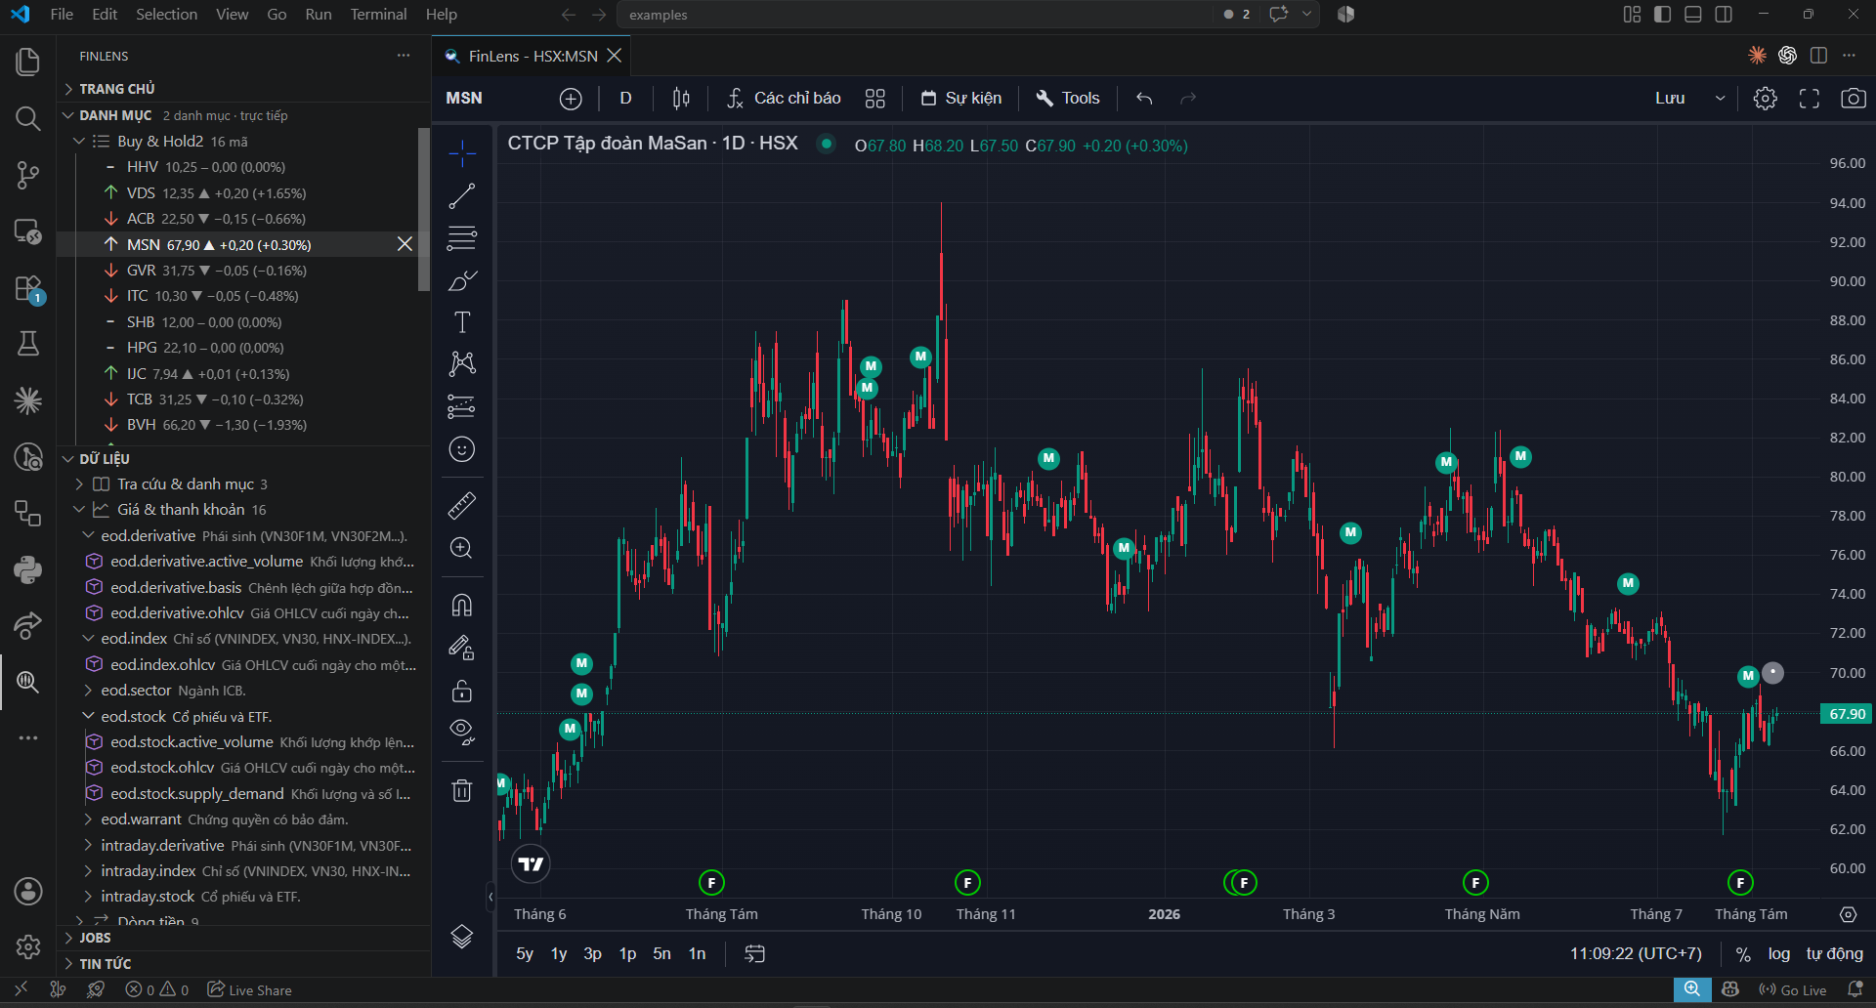Open the date range calendar picker

point(755,953)
